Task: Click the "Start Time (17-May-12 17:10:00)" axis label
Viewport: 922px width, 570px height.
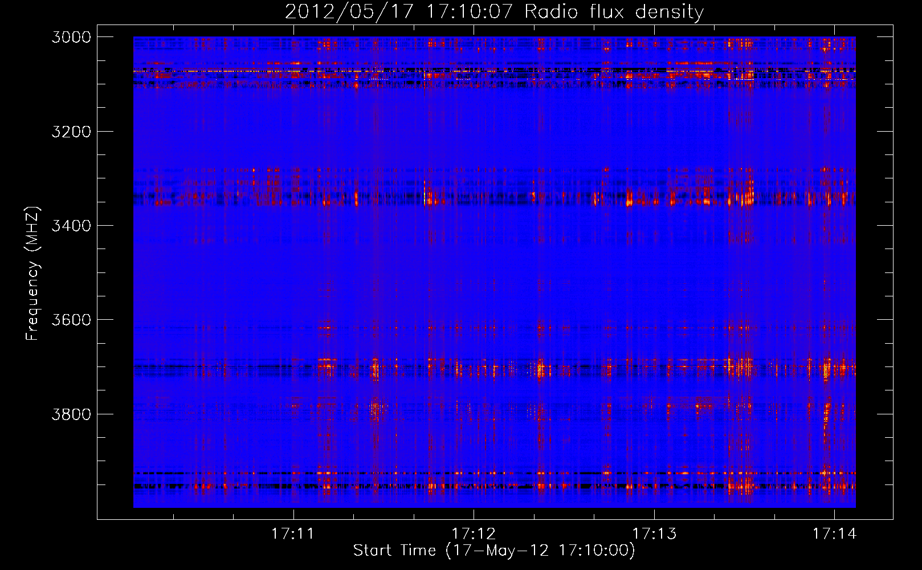Action: coord(494,551)
